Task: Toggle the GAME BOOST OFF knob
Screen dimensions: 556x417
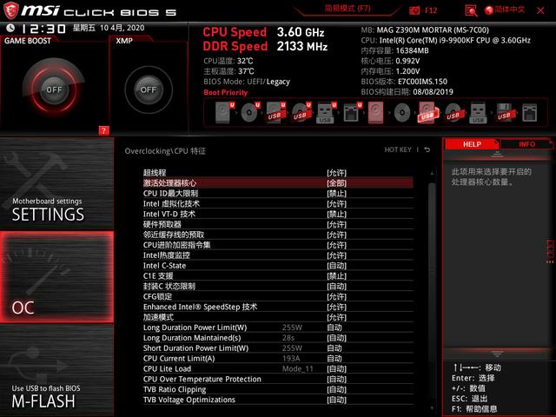Action: tap(54, 89)
